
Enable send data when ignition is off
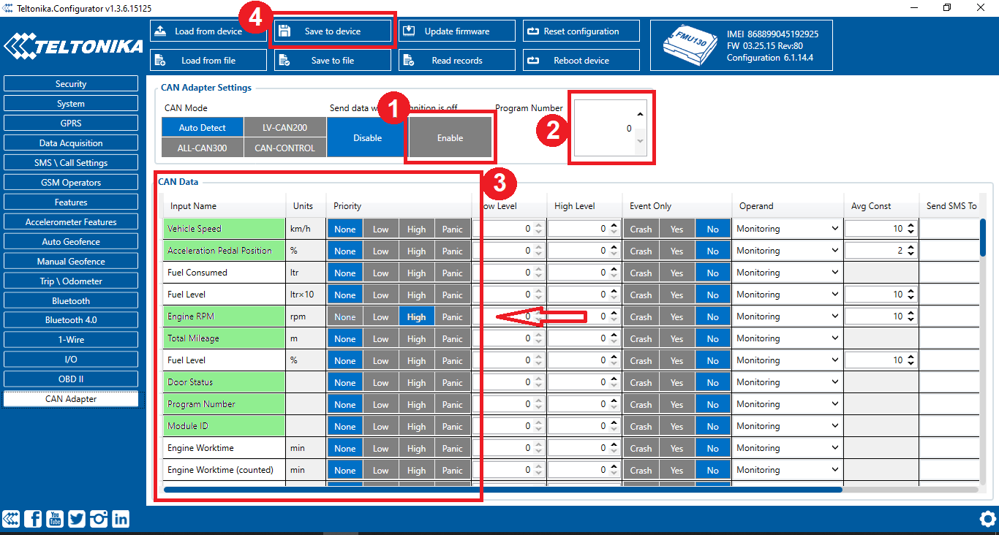click(450, 137)
